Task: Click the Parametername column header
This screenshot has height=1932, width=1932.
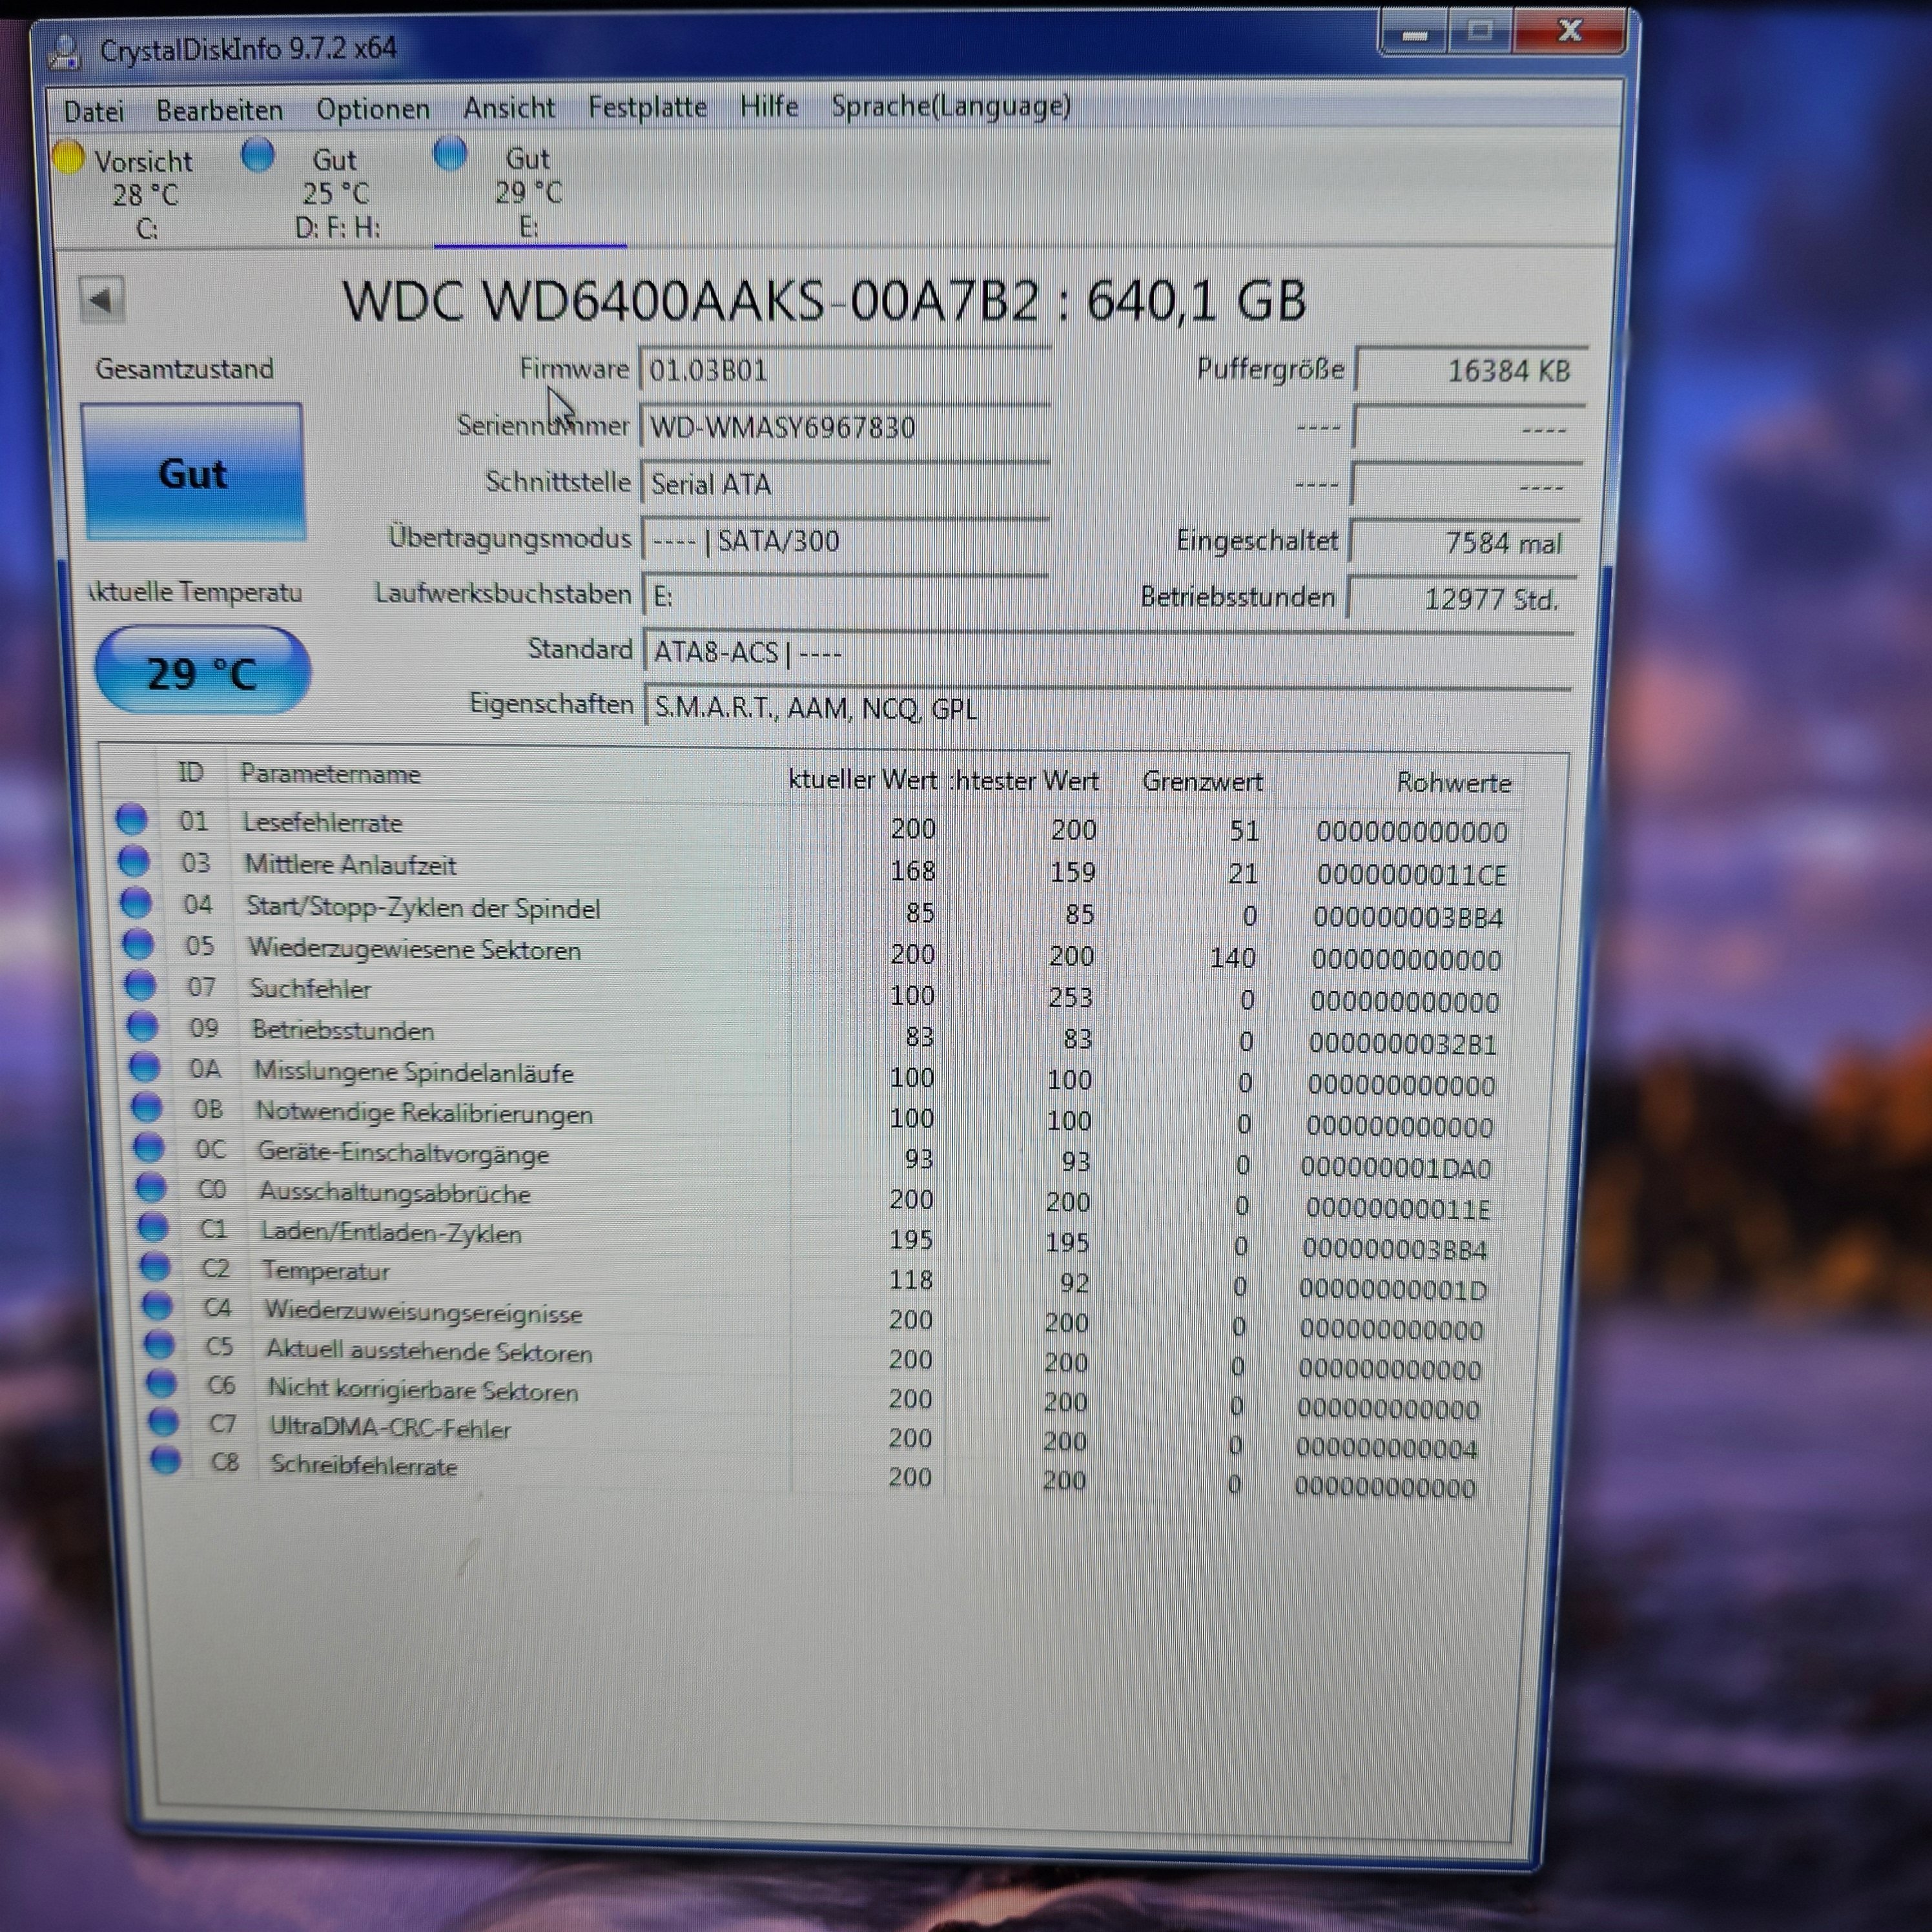Action: [330, 775]
